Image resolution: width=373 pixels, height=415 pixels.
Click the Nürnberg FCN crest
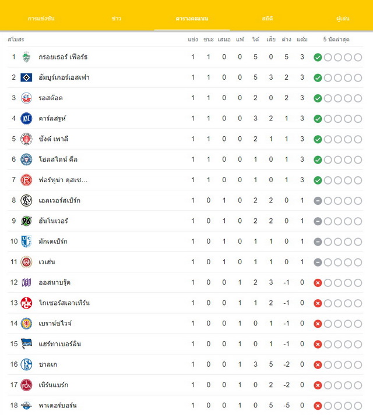coord(26,385)
